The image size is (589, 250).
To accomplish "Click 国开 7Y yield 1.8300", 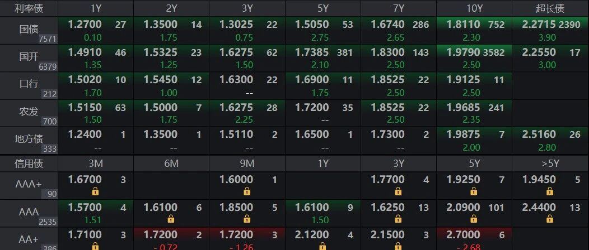I will click(388, 52).
